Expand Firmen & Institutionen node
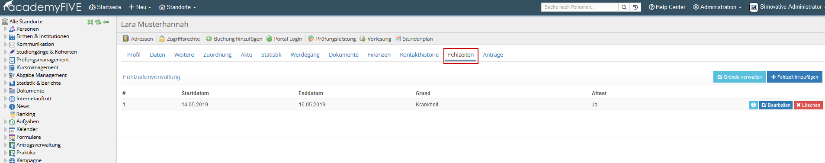This screenshot has height=163, width=825. click(6, 37)
